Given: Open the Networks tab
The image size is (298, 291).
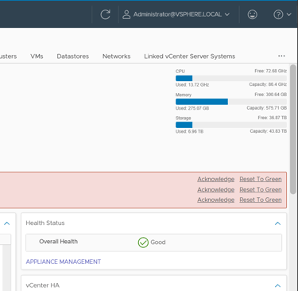Looking at the screenshot, I should point(117,56).
